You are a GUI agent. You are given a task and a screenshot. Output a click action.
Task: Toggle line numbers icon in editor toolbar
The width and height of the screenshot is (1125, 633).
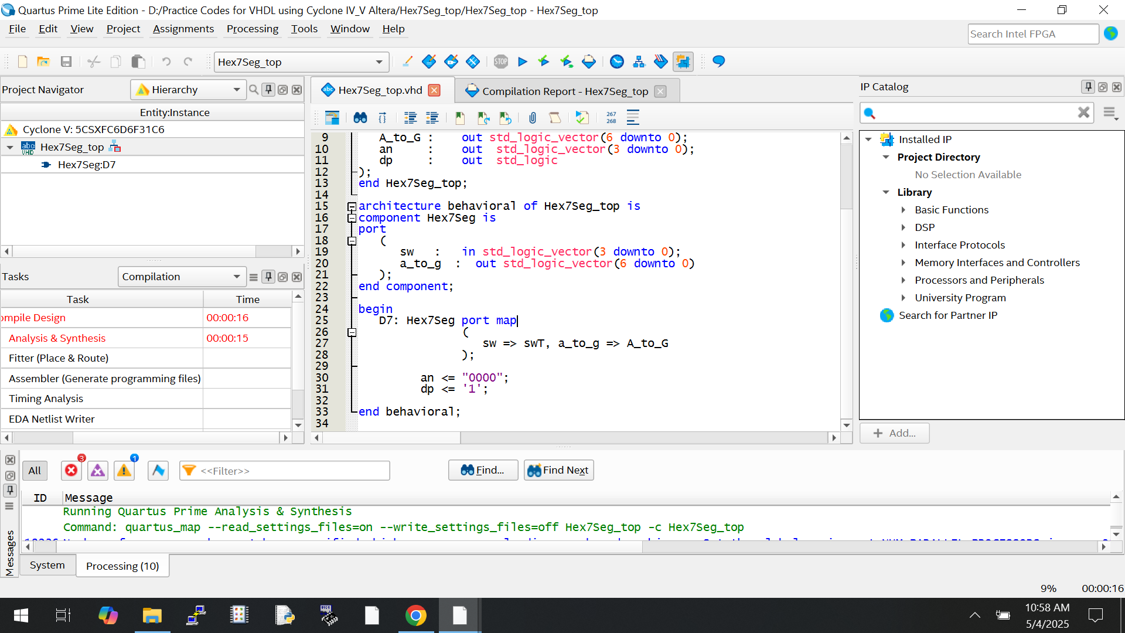(x=611, y=118)
